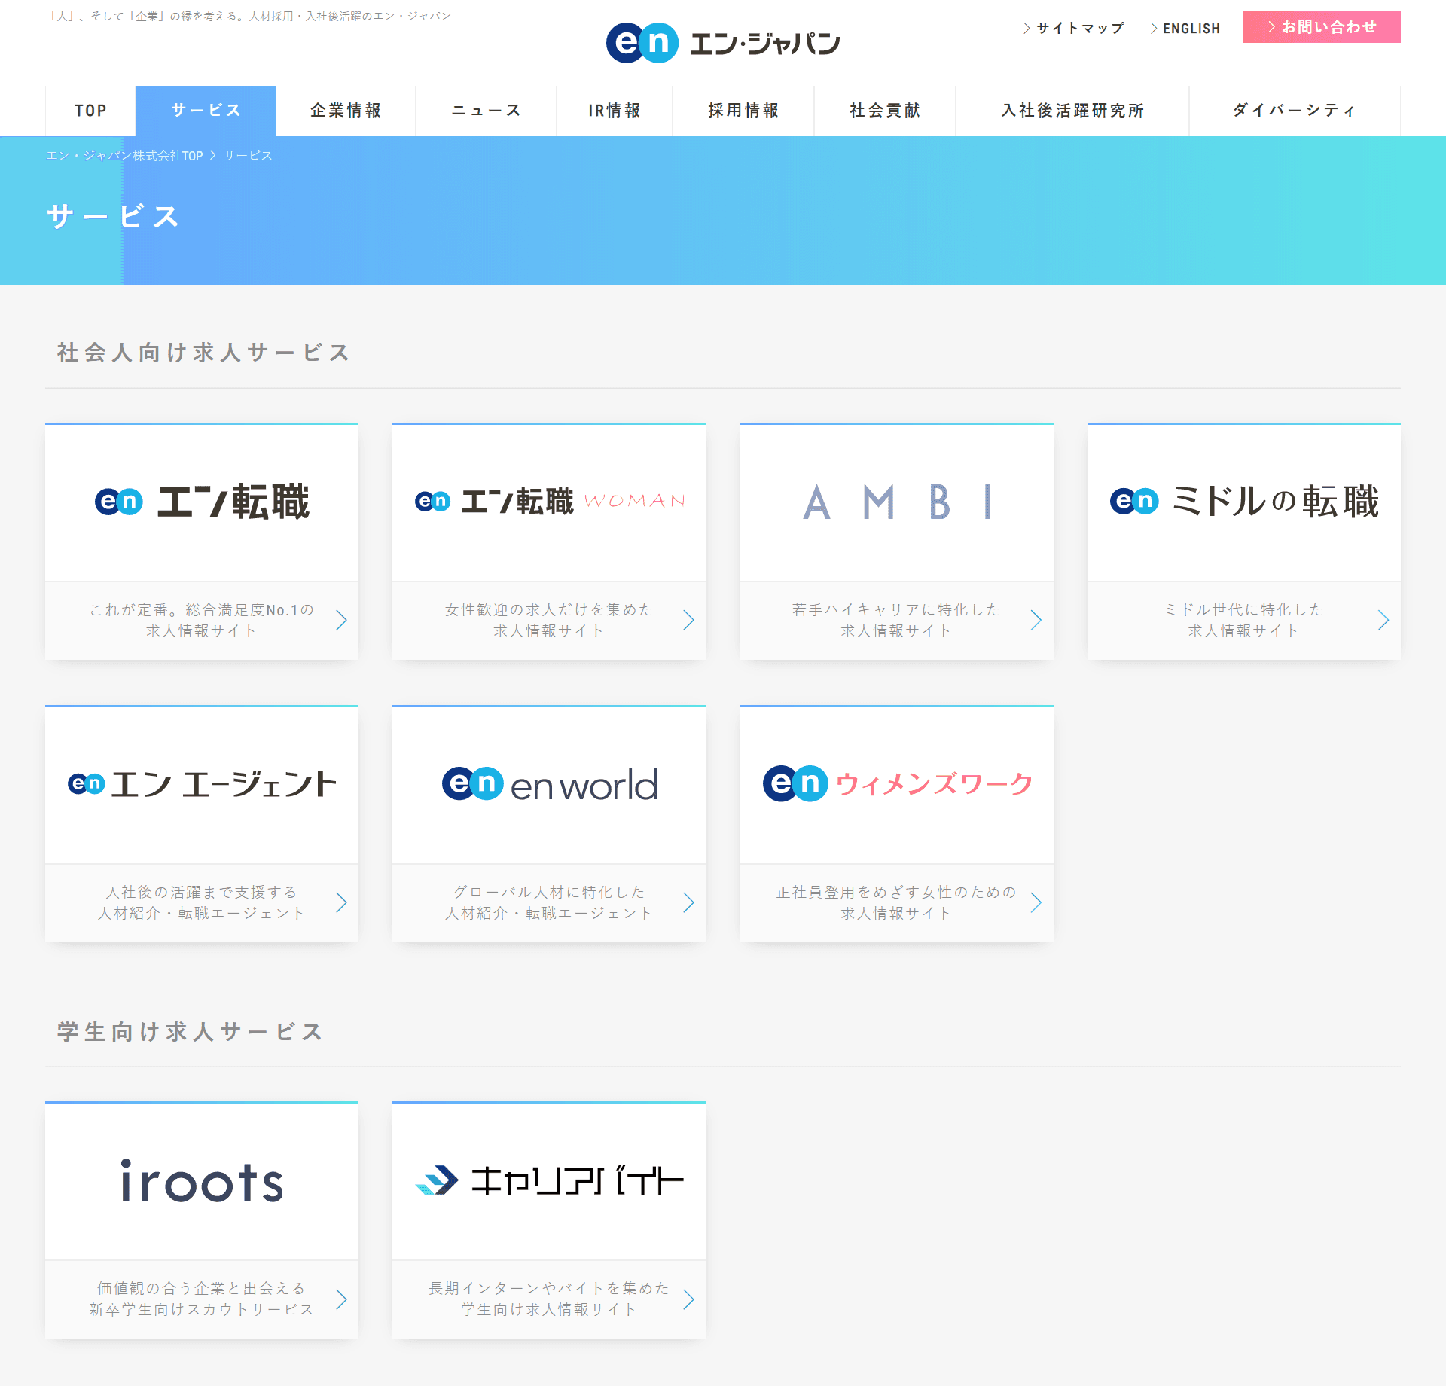Click the AMBI logo
Viewport: 1446px width, 1386px height.
pyautogui.click(x=896, y=502)
